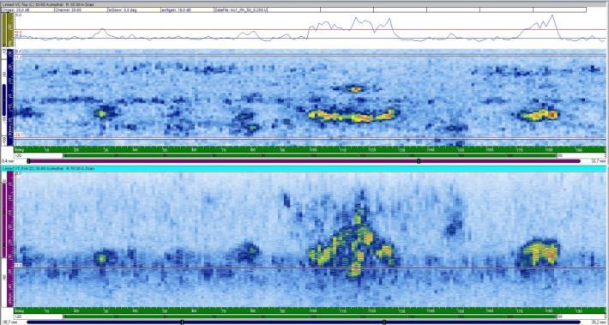The image size is (609, 325).
Task: Click the long yellow indication in the top view
Action: click(x=352, y=116)
